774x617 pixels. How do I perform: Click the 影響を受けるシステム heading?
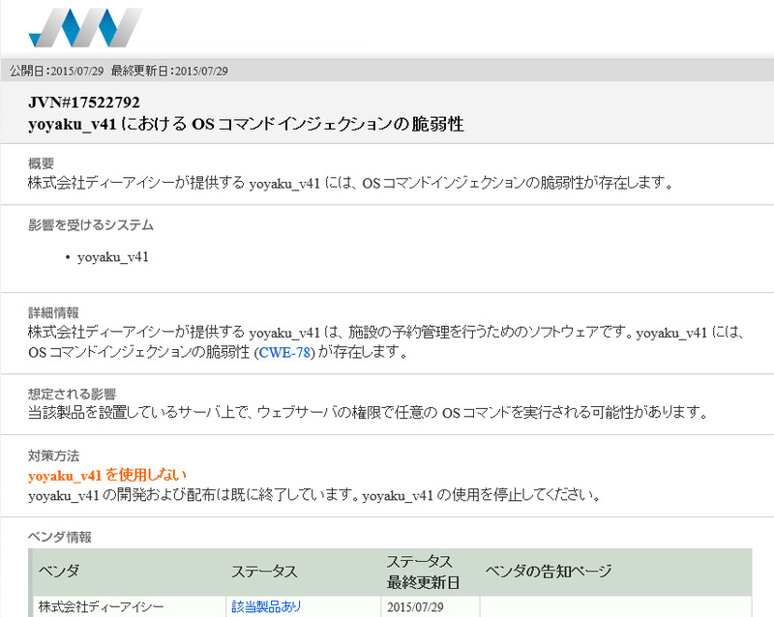pyautogui.click(x=91, y=225)
